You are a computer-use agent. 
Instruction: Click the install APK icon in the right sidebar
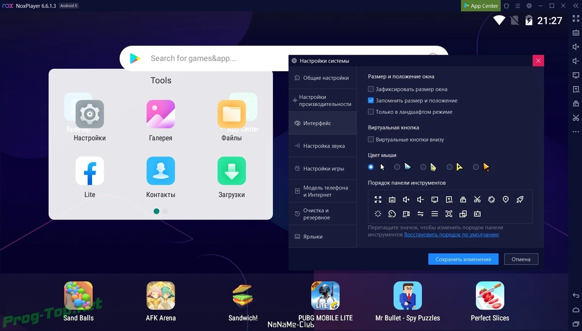576,89
